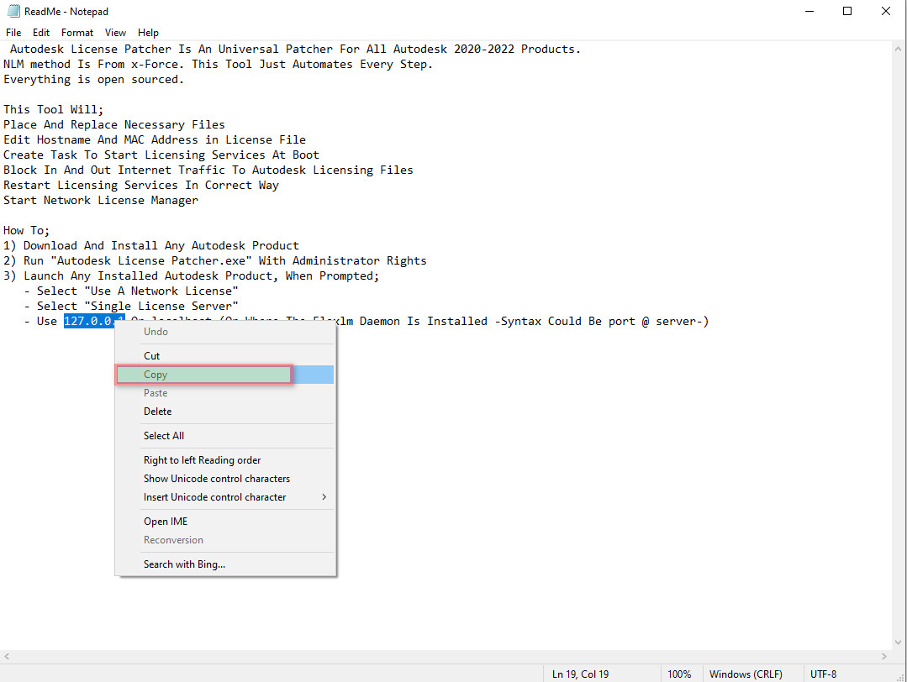
Task: Choose Cut in the context menu
Action: pos(152,356)
